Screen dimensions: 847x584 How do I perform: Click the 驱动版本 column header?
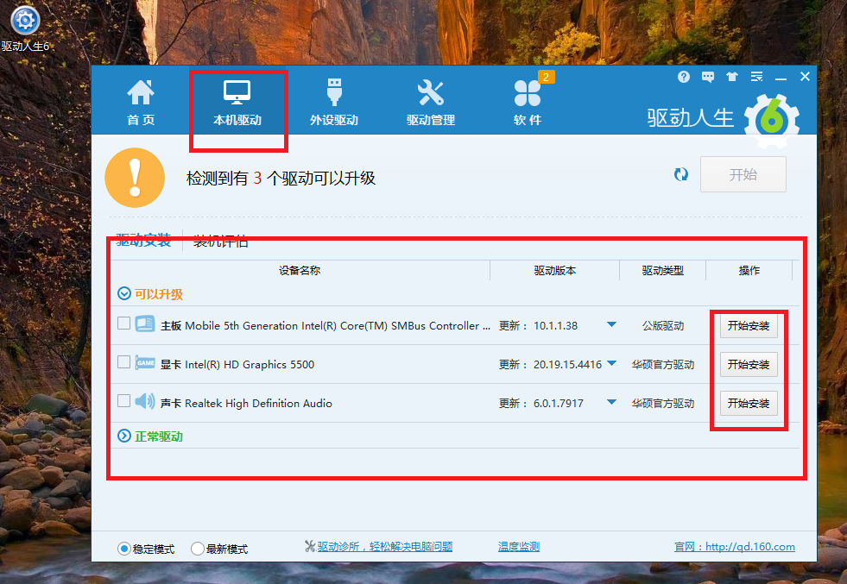tap(555, 270)
